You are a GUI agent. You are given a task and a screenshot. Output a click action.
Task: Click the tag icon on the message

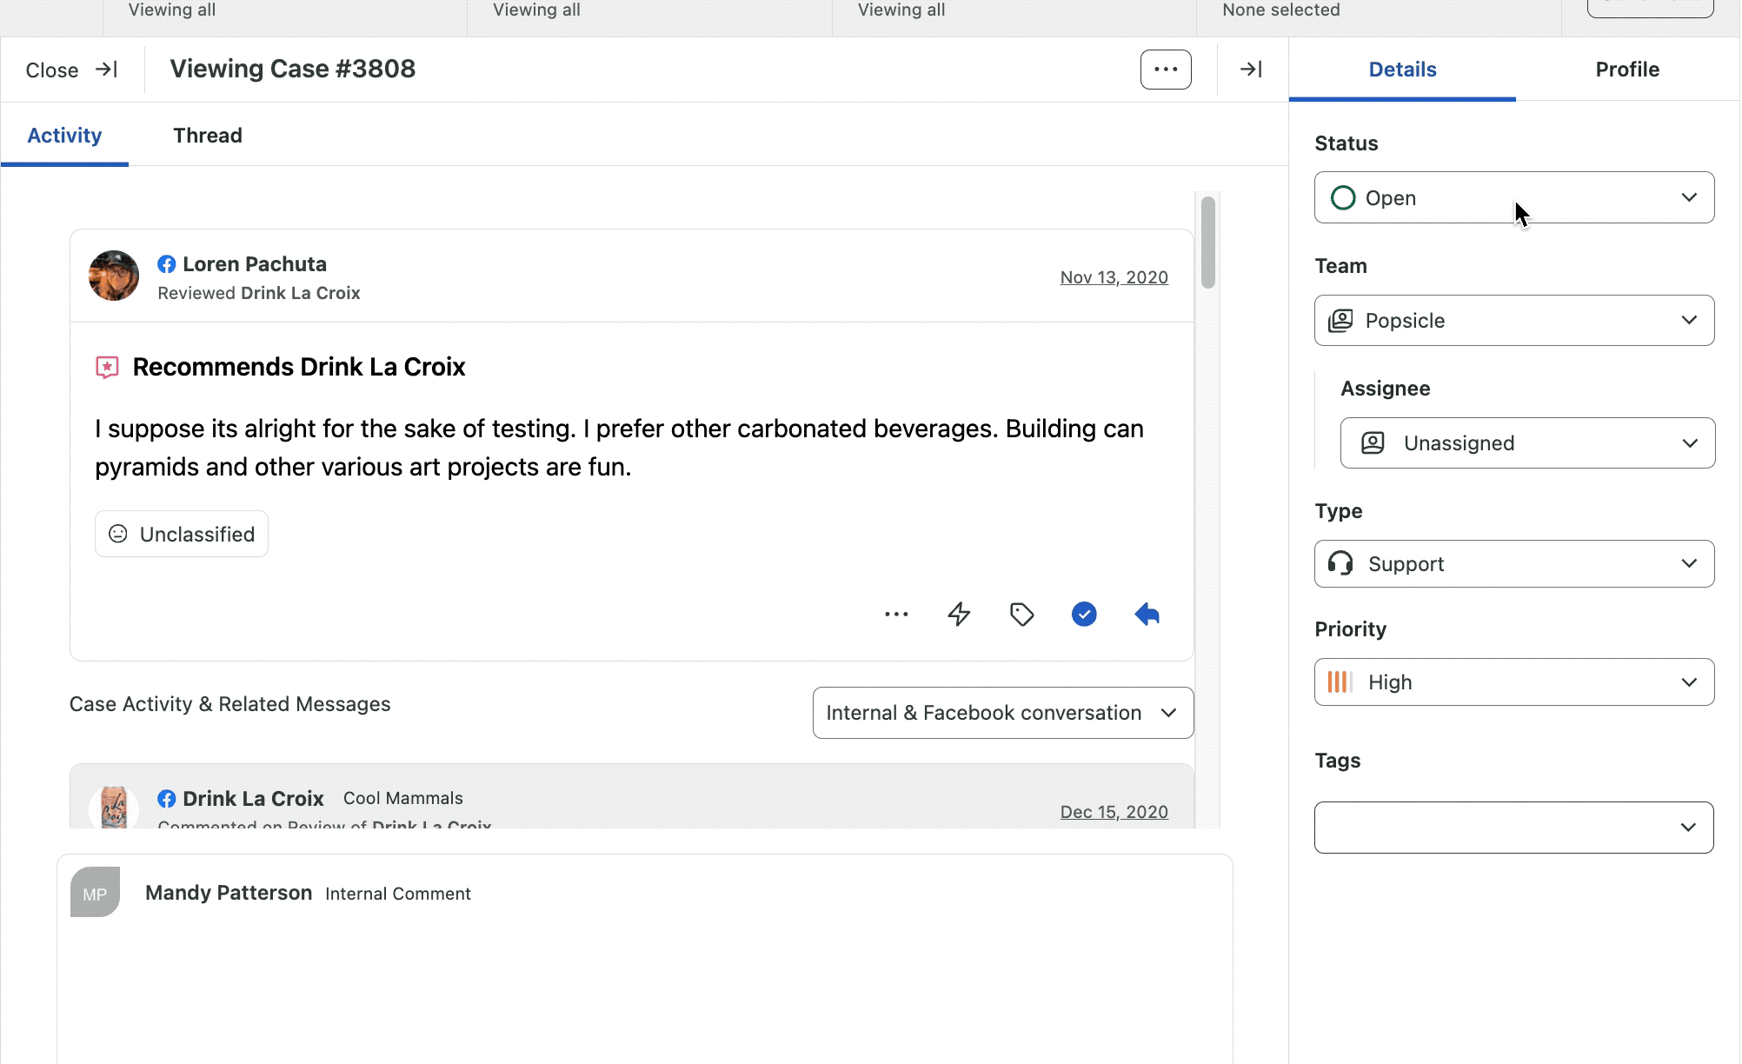point(1021,615)
